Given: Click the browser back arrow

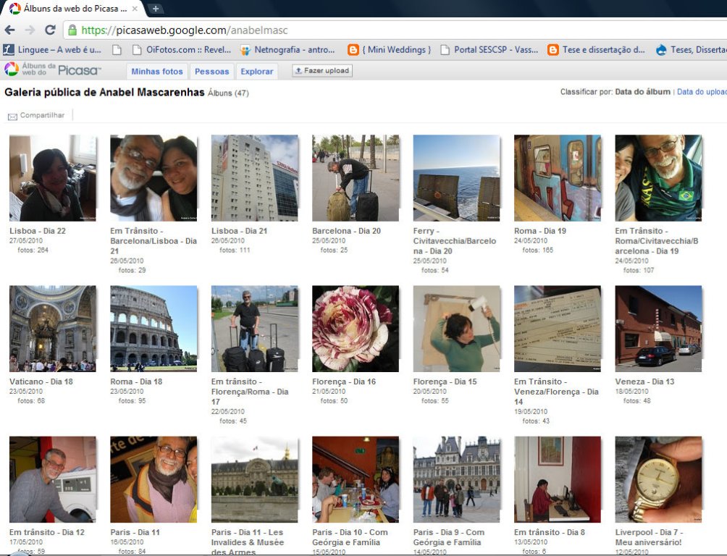Looking at the screenshot, I should point(10,30).
